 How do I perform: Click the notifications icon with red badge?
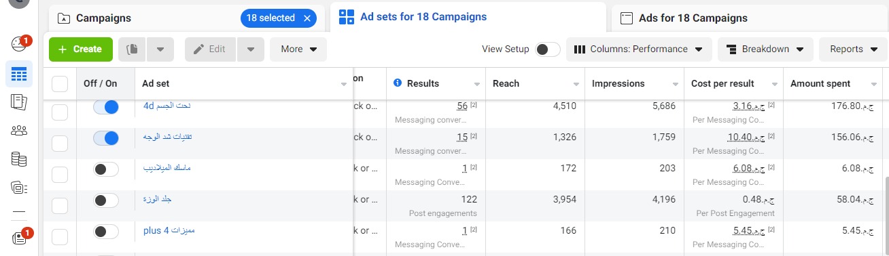click(x=20, y=238)
